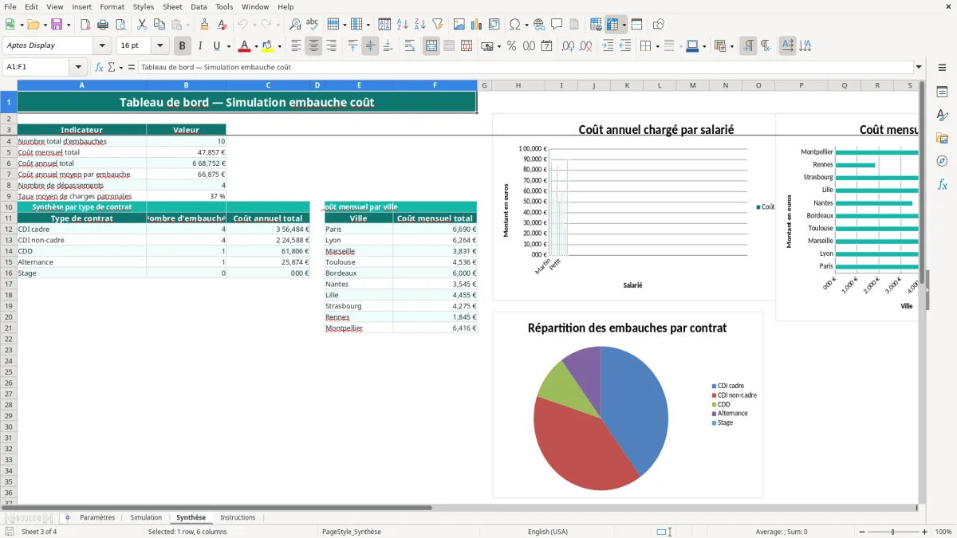The width and height of the screenshot is (957, 538).
Task: Toggle Bold formatting
Action: (x=183, y=46)
